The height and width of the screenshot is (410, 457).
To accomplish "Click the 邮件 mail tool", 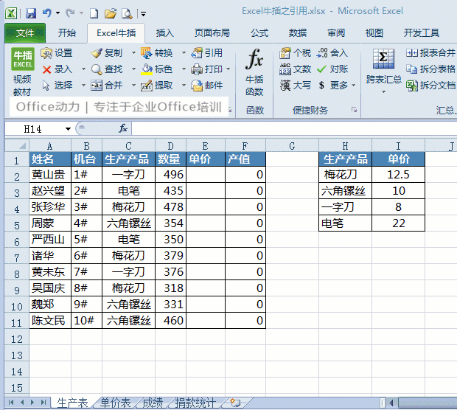I will click(207, 86).
